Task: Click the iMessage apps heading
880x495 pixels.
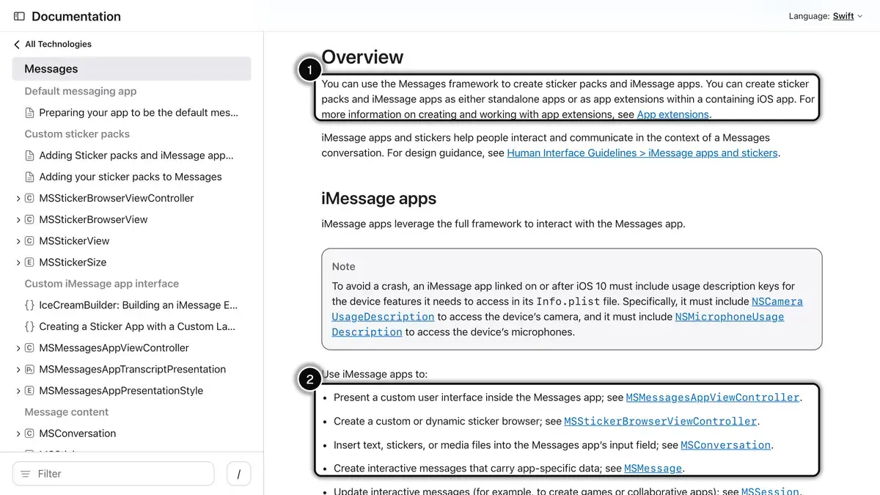Action: [x=379, y=199]
